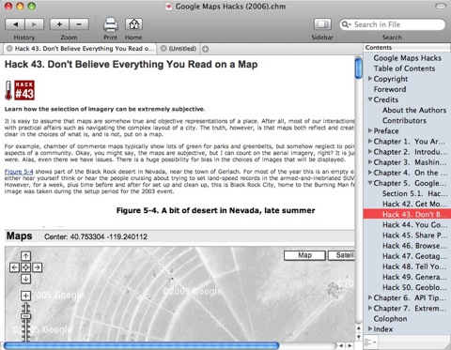The image size is (451, 350).
Task: Zoom in with plus button
Action: point(59,24)
